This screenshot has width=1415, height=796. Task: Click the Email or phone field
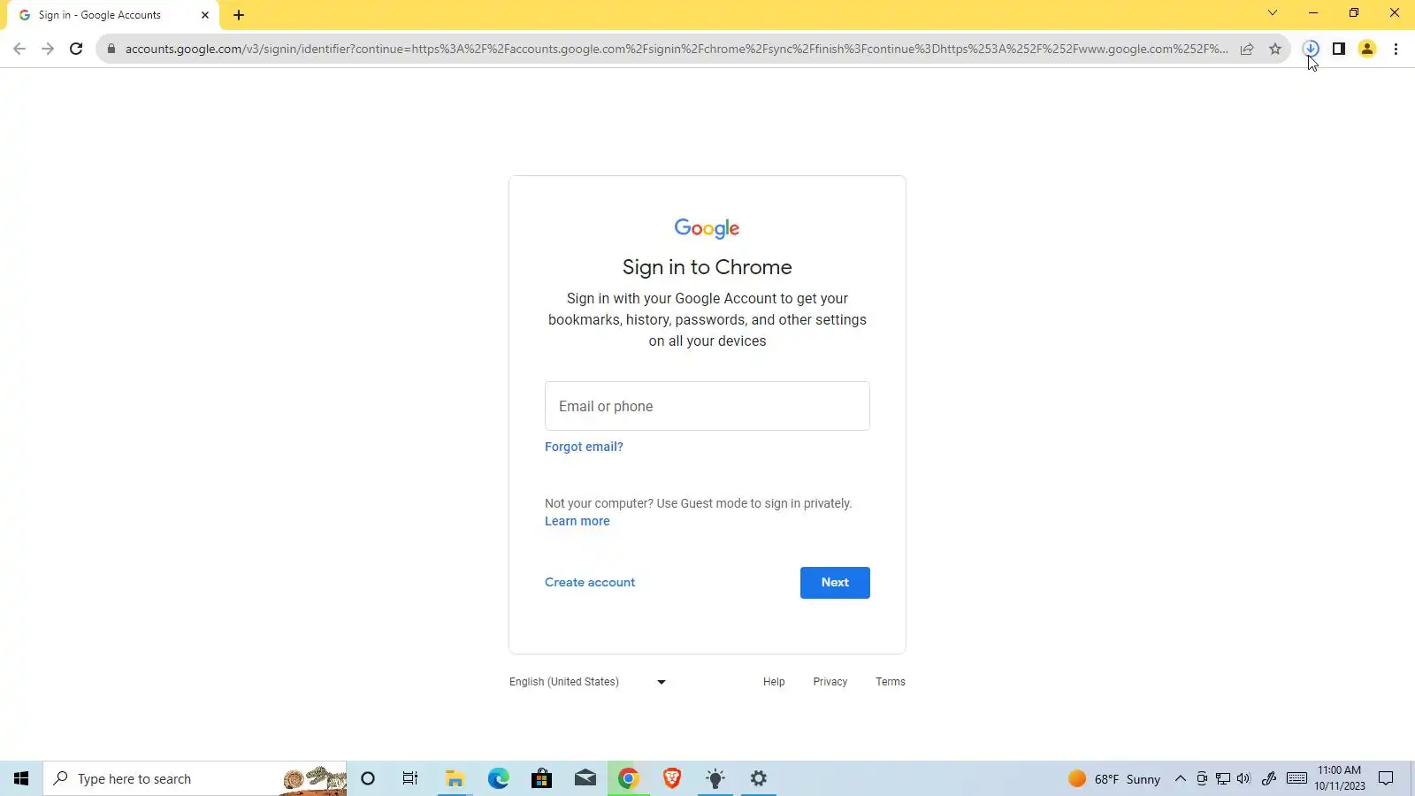(x=707, y=406)
